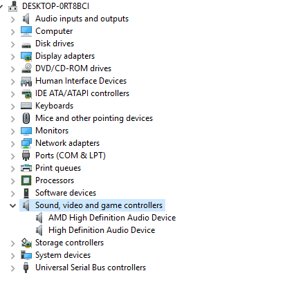289x291 pixels.
Task: Select the High Definition Audio Device entry
Action: [x=102, y=230]
